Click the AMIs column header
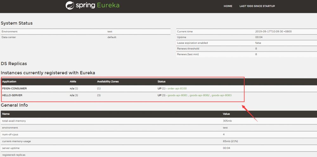 [x=73, y=82]
